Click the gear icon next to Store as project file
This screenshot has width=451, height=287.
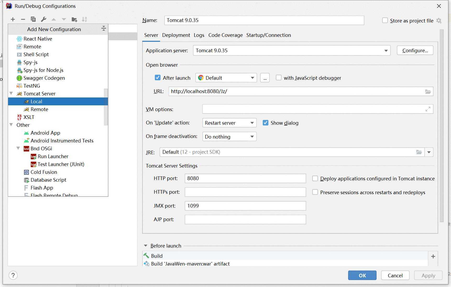coord(439,21)
